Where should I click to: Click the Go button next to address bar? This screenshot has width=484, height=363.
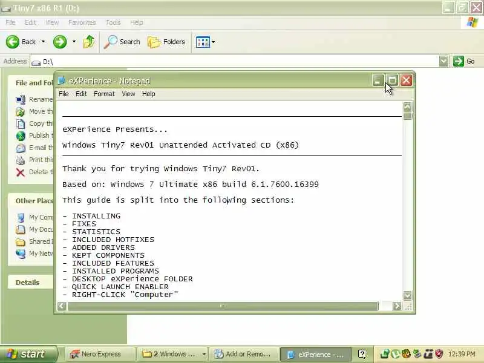tap(464, 61)
